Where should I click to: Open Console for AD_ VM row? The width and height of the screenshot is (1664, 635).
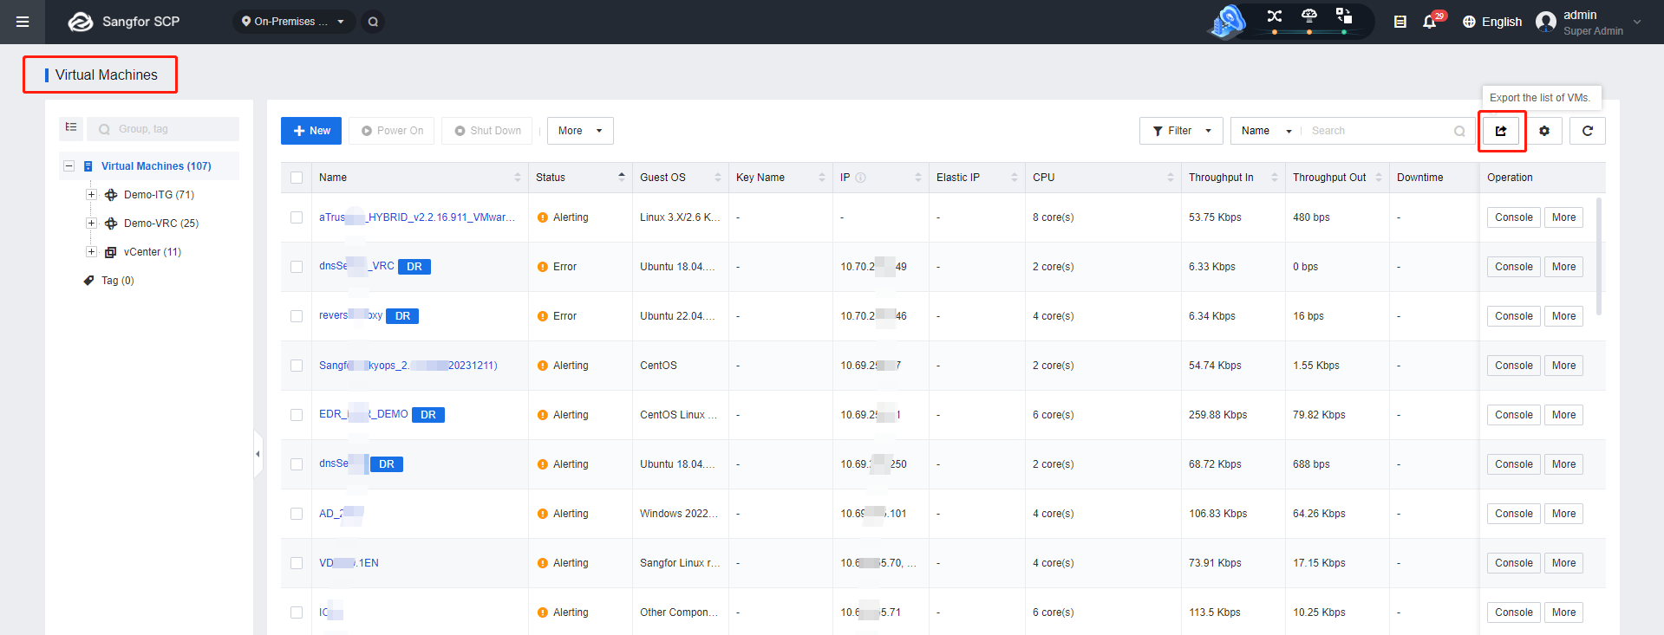(x=1514, y=514)
